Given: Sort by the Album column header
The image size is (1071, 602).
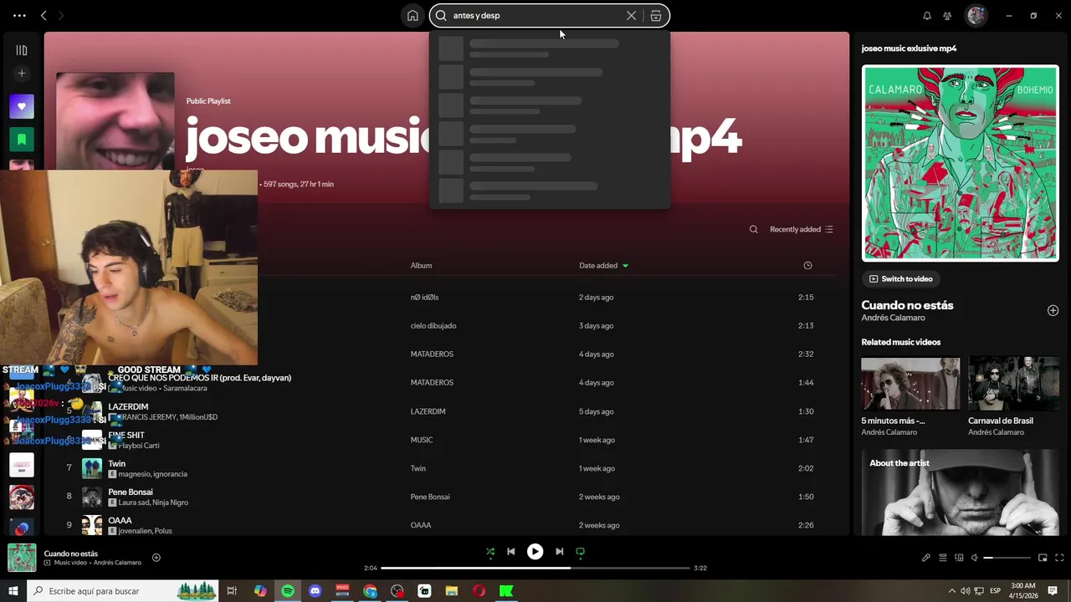Looking at the screenshot, I should coord(421,265).
